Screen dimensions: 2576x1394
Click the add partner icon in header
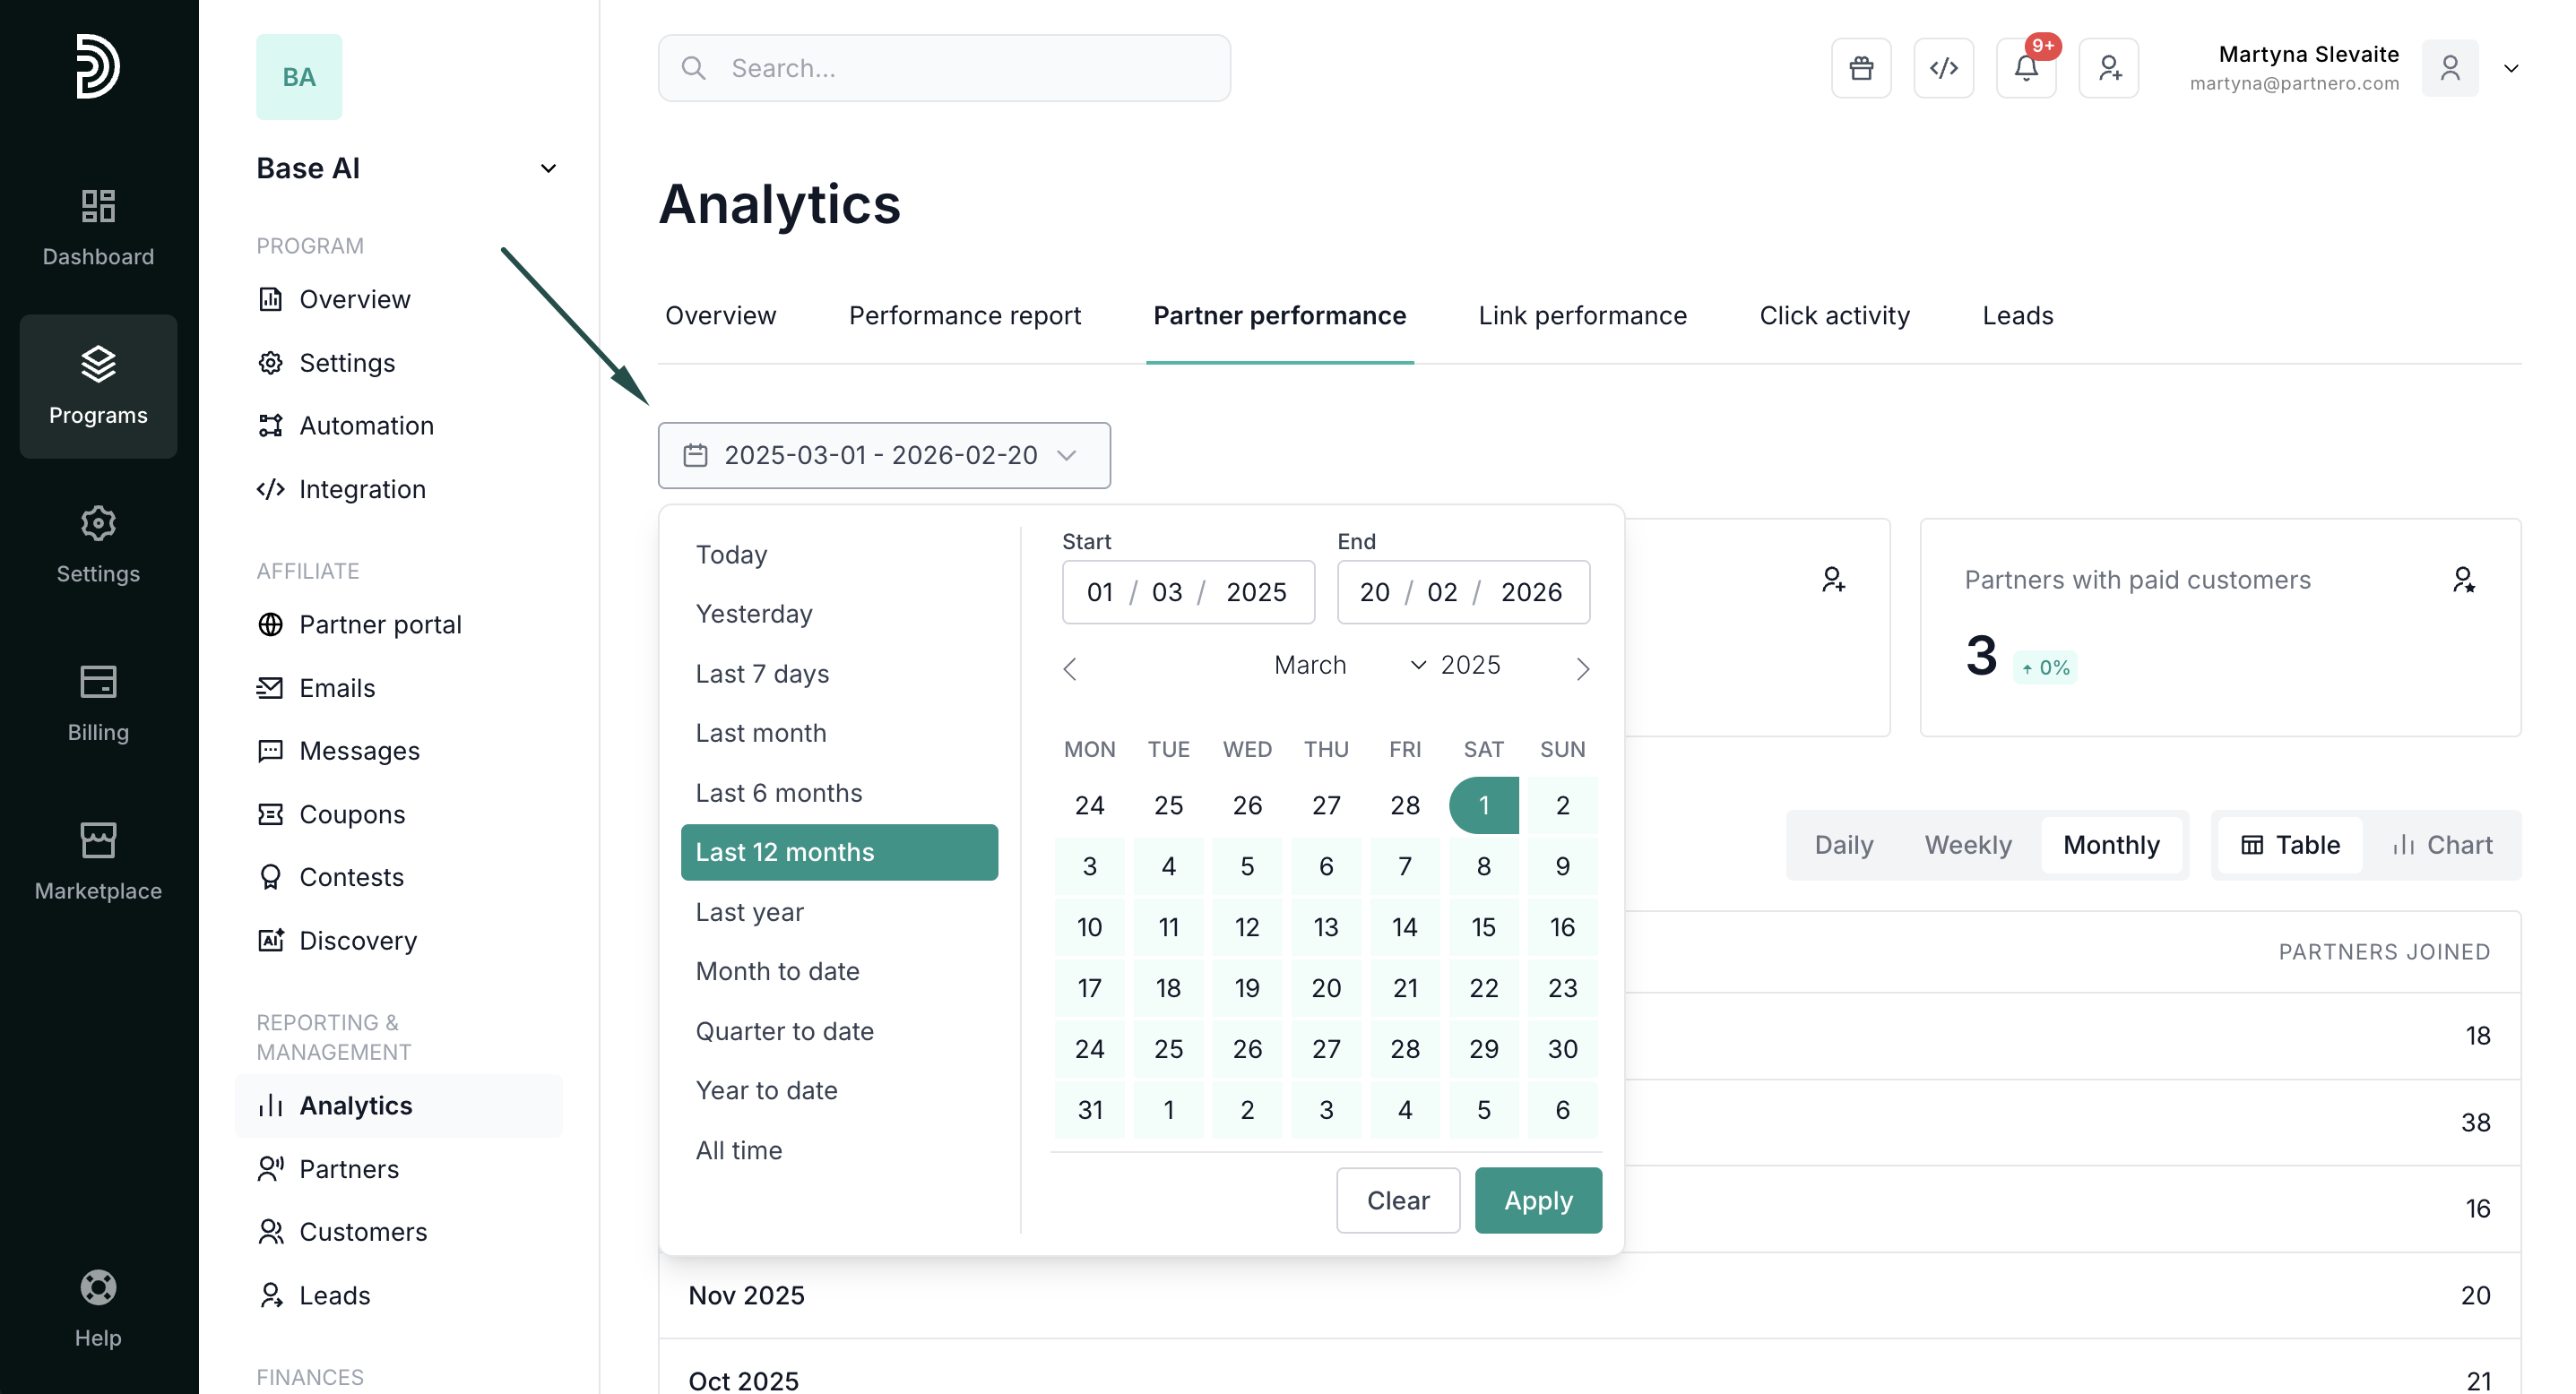[x=2108, y=68]
